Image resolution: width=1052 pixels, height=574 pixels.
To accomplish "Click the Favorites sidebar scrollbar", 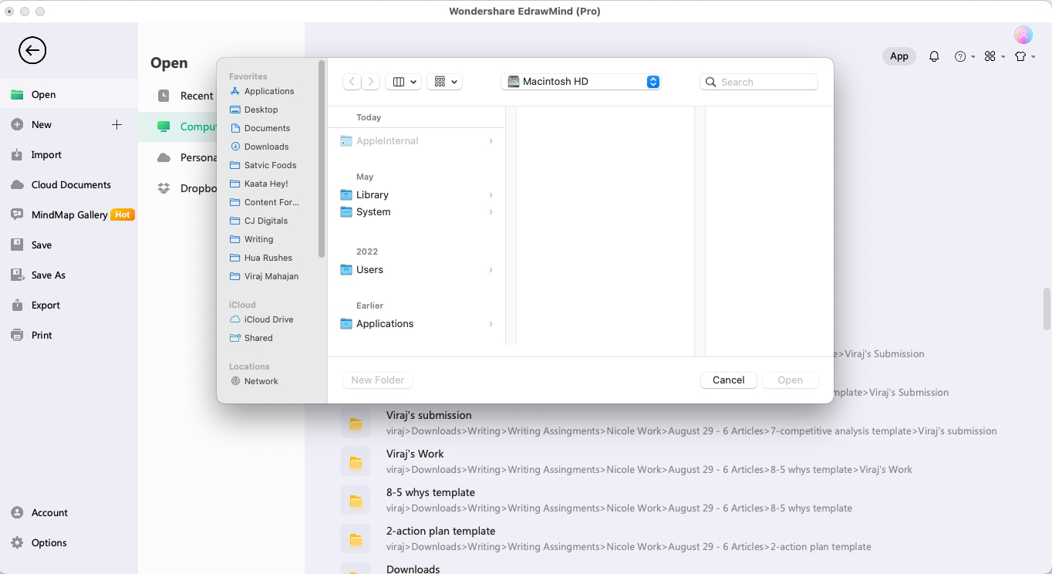I will (x=322, y=158).
